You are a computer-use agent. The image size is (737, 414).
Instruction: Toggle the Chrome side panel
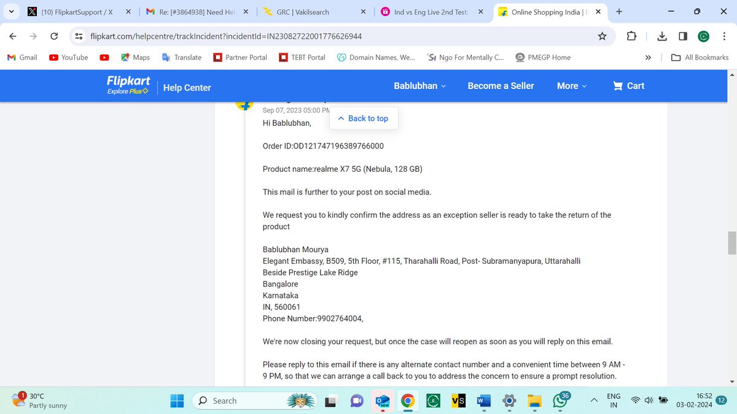pos(683,36)
